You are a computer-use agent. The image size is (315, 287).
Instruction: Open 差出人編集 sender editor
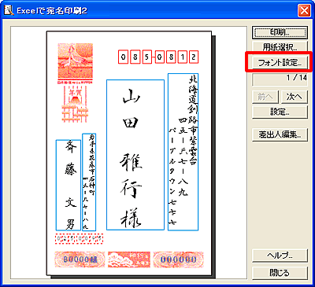[x=280, y=134]
